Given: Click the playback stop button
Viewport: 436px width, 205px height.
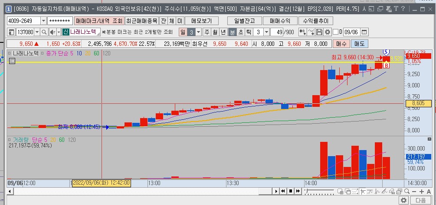Looking at the screenshot, I should pyautogui.click(x=291, y=191).
